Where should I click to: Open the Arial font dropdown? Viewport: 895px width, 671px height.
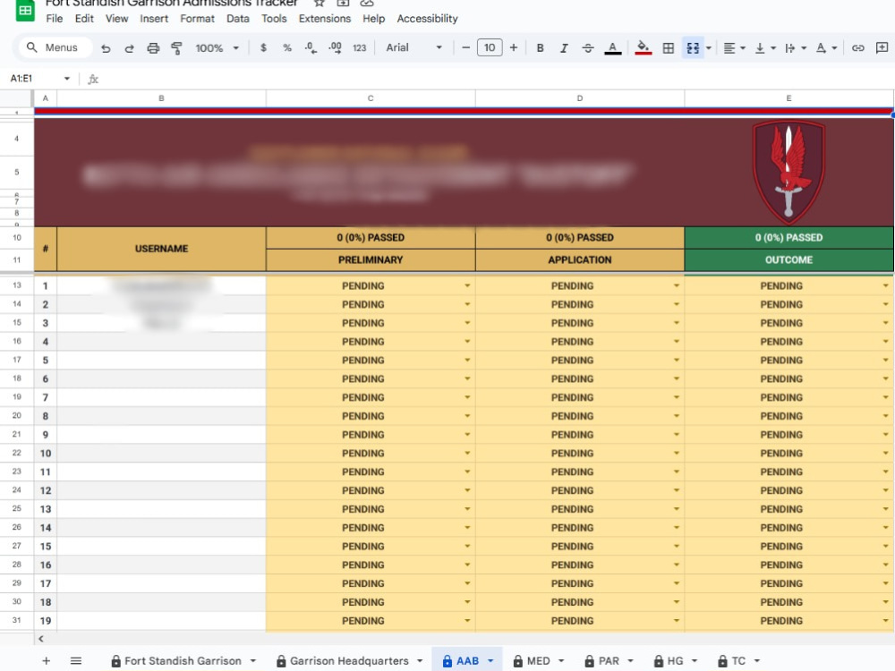(x=413, y=48)
